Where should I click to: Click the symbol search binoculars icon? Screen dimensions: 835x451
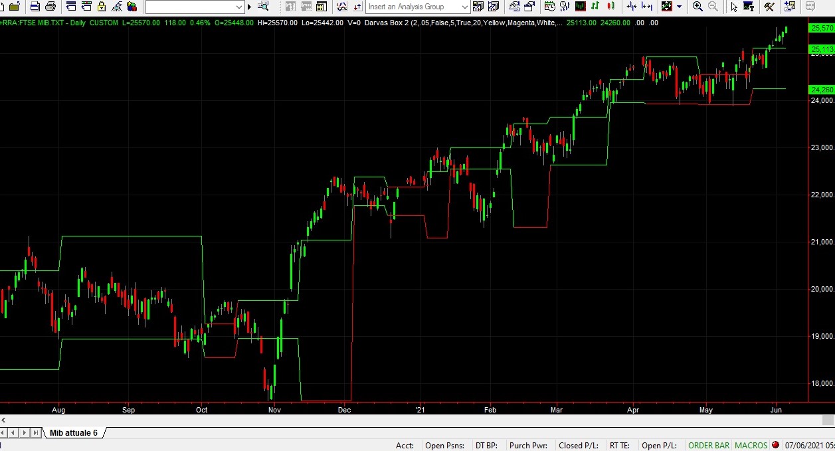263,7
